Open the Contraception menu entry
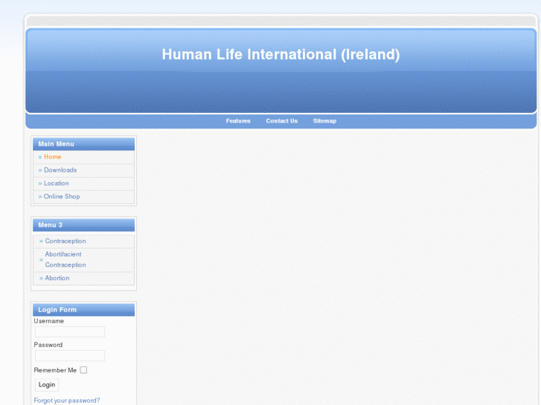Viewport: 541px width, 405px height. tap(65, 241)
